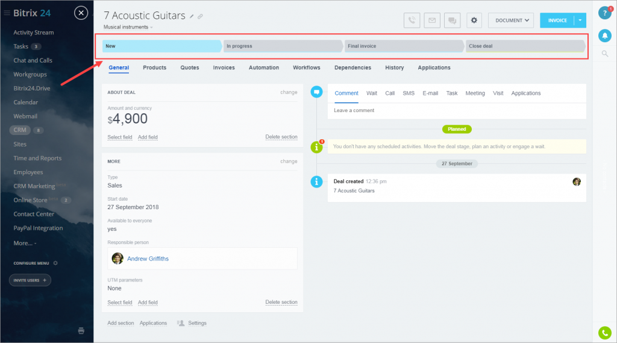Close the deal slider panel
Viewport: 617px width, 343px height.
pos(81,13)
